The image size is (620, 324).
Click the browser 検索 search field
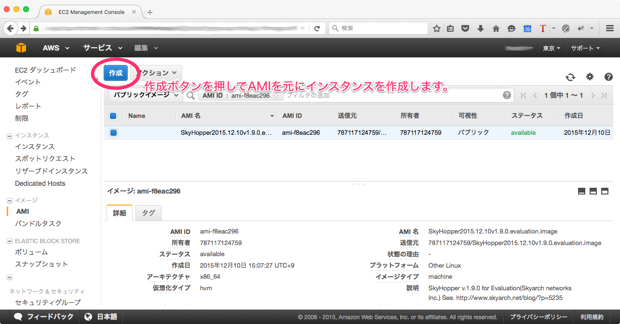(378, 28)
